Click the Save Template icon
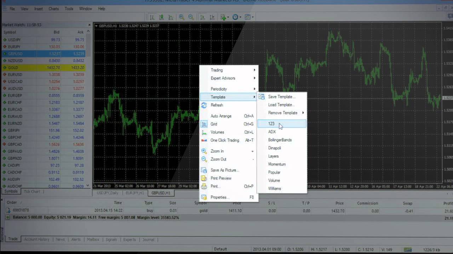The width and height of the screenshot is (453, 254). [x=262, y=97]
